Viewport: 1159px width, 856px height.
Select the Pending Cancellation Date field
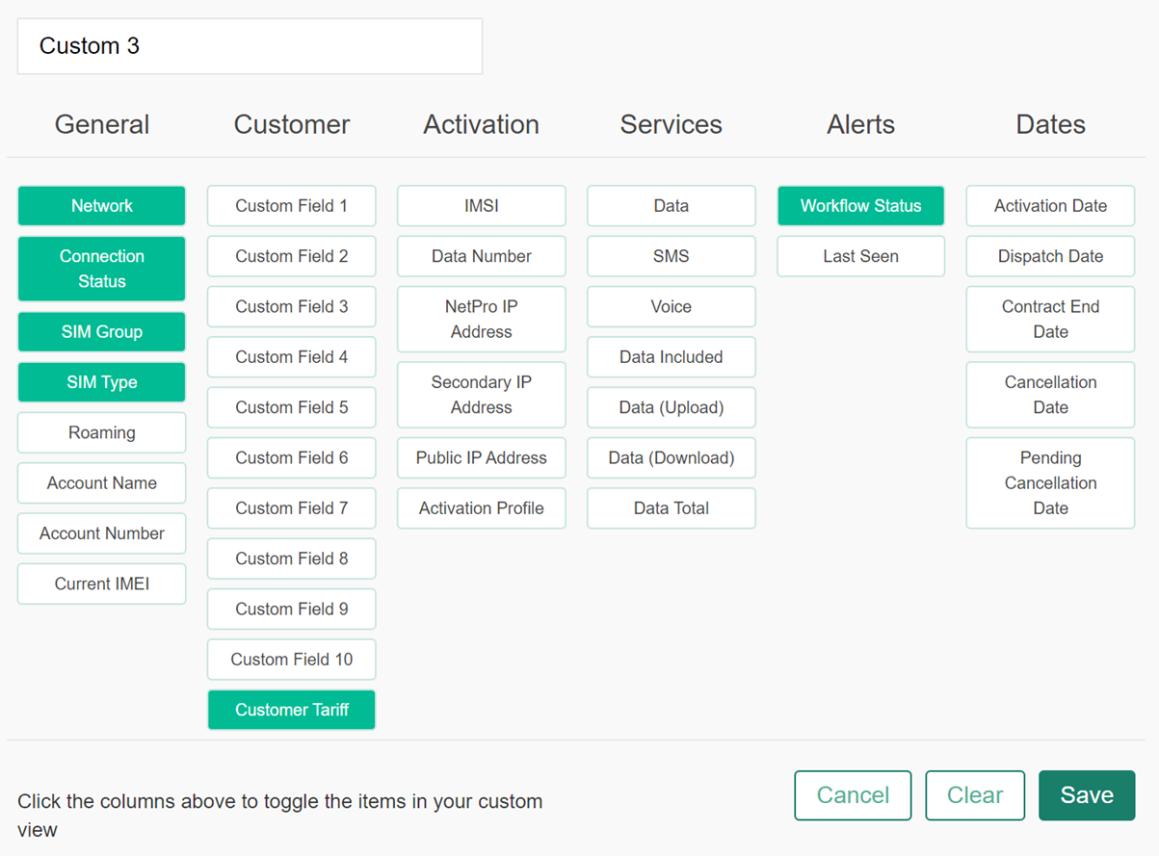click(1050, 482)
